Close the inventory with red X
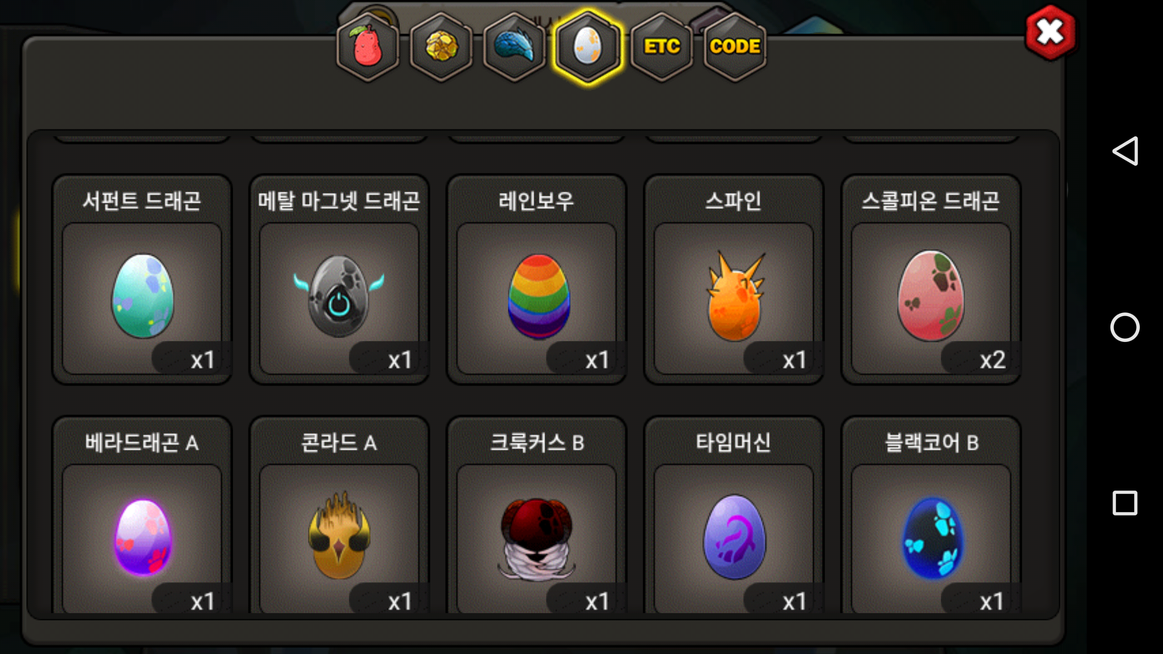Image resolution: width=1163 pixels, height=654 pixels. coord(1050,32)
